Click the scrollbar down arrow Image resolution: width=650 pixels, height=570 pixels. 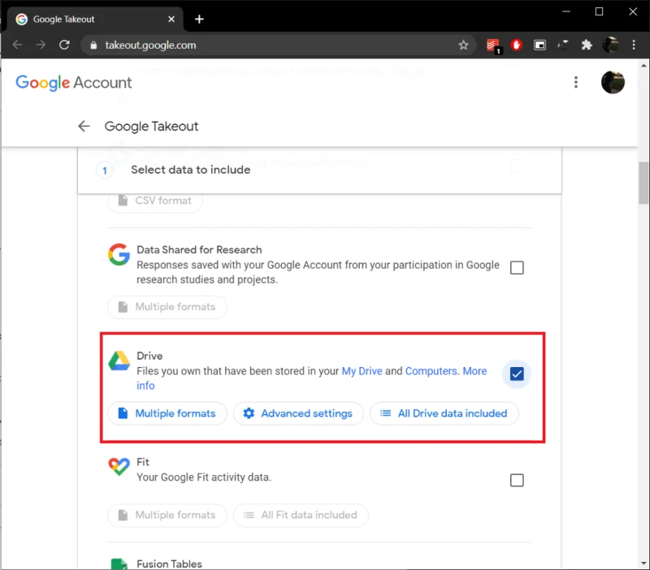[x=643, y=563]
